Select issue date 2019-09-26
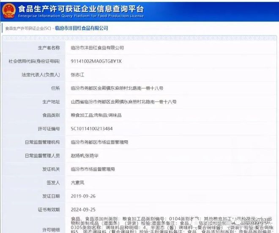 coord(83,196)
